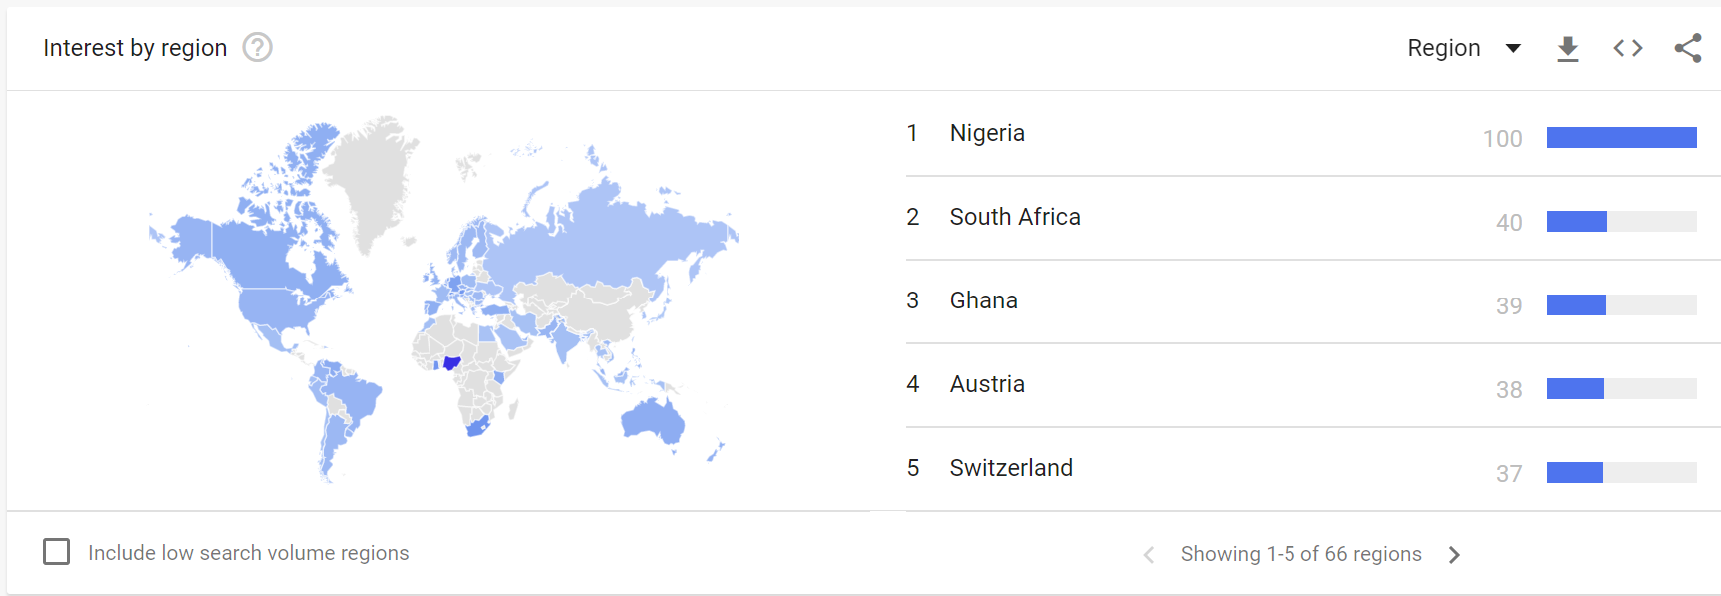
Task: Download the region data as CSV
Action: 1568,48
